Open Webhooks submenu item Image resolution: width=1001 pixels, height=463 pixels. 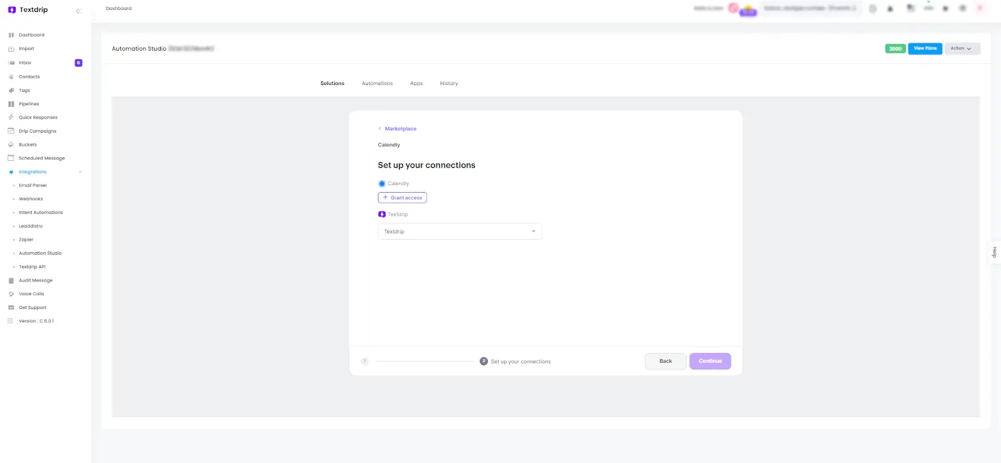[31, 199]
